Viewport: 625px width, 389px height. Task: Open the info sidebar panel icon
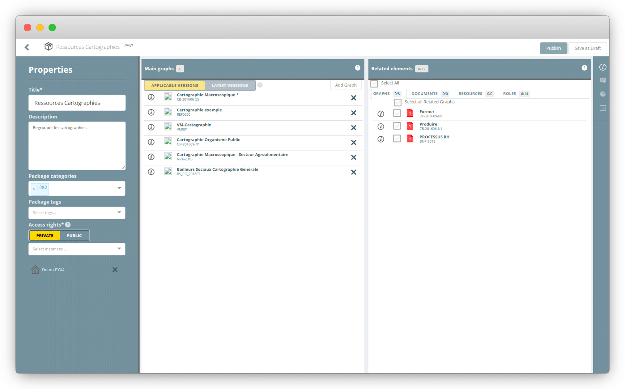[x=603, y=67]
